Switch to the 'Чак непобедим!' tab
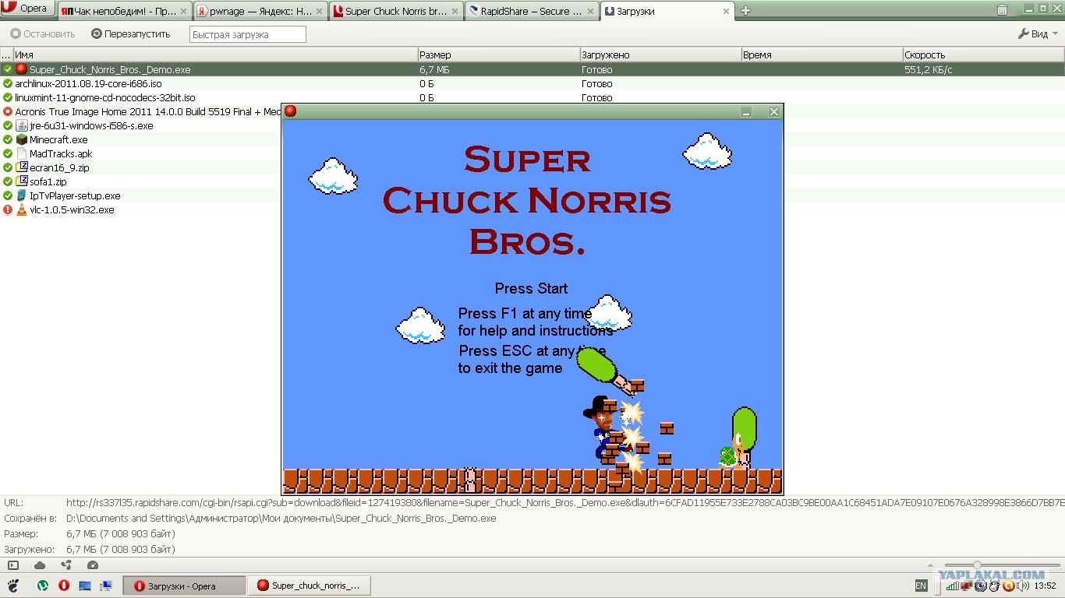Viewport: 1065px width, 598px height. click(125, 11)
